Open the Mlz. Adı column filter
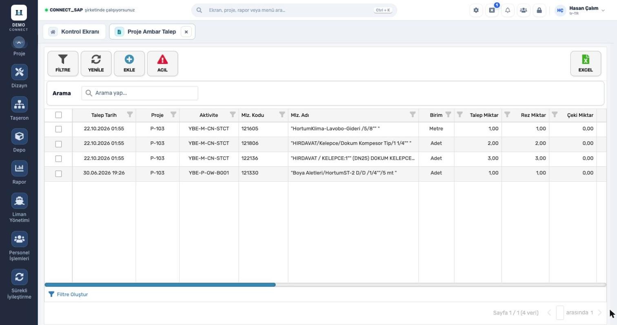Screen dimensions: 617x325 [413, 114]
